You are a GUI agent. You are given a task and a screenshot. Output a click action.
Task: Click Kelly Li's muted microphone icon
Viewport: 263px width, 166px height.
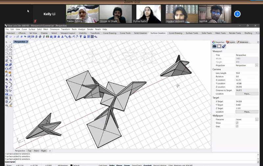(x=35, y=21)
